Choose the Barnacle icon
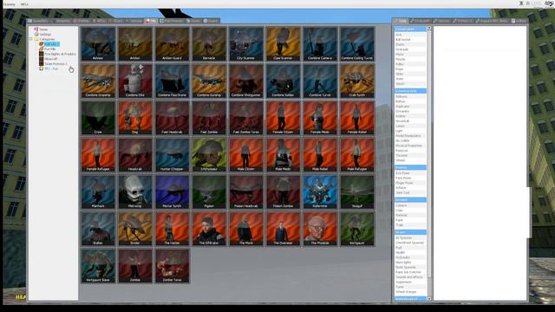The image size is (555, 312). click(x=209, y=43)
